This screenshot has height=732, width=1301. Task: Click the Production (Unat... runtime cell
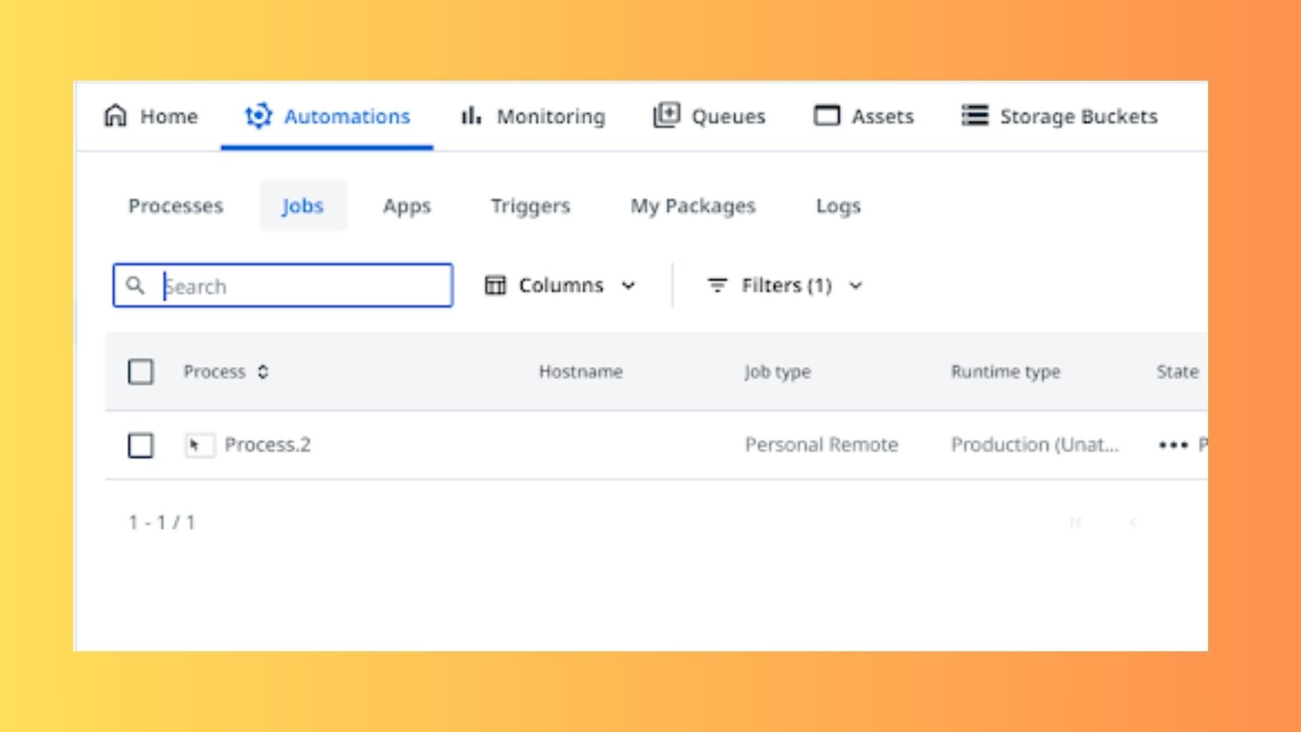point(1035,445)
